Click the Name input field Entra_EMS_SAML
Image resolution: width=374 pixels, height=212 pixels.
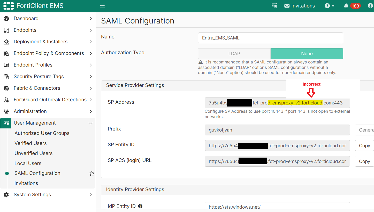pyautogui.click(x=271, y=38)
